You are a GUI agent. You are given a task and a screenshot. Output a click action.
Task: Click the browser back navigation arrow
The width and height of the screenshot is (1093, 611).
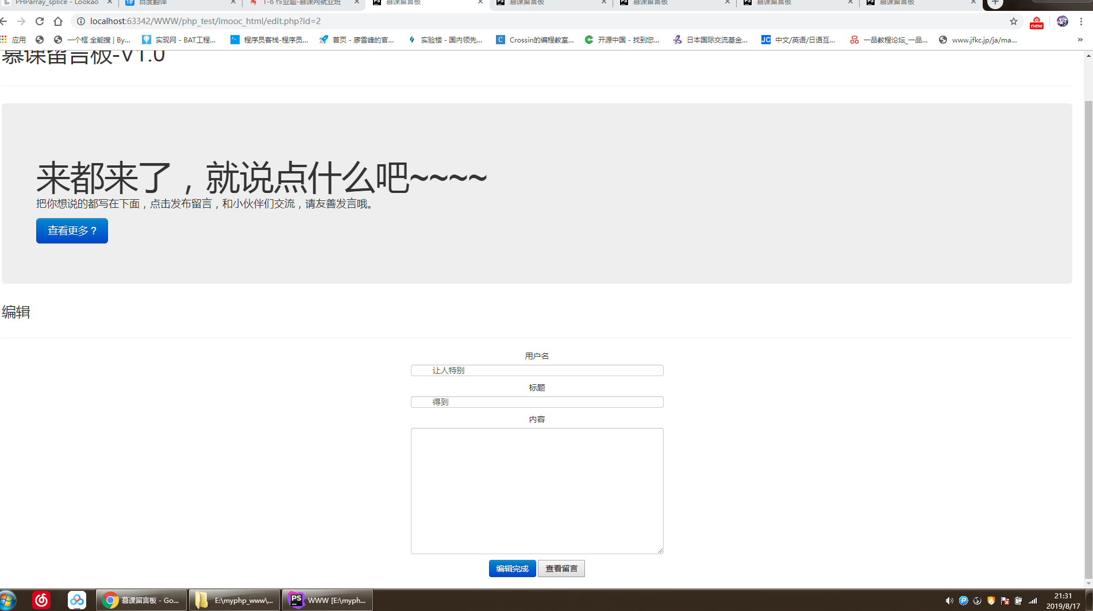[x=5, y=21]
